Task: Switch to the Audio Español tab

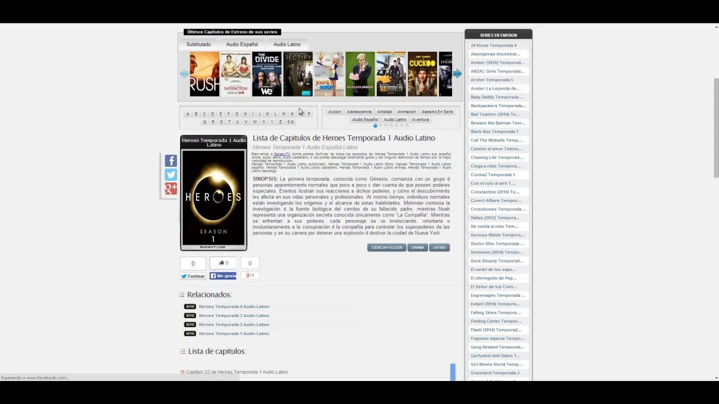Action: click(242, 44)
